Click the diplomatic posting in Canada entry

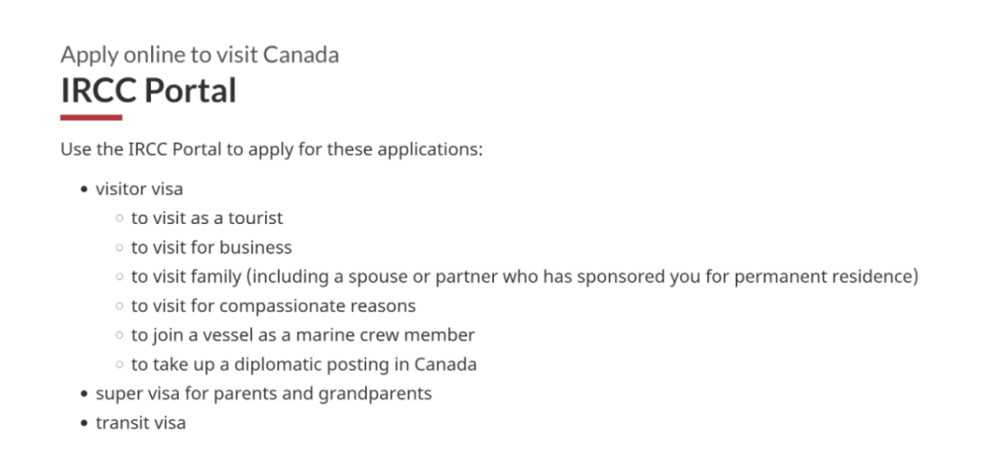coord(303,365)
